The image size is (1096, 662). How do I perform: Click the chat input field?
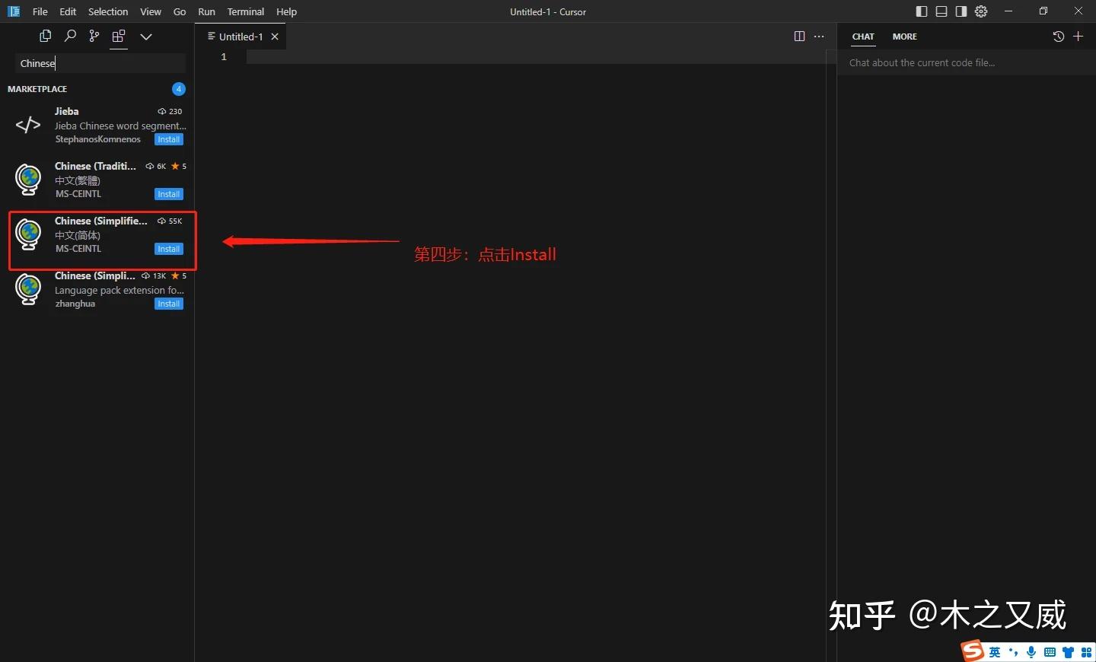(967, 63)
